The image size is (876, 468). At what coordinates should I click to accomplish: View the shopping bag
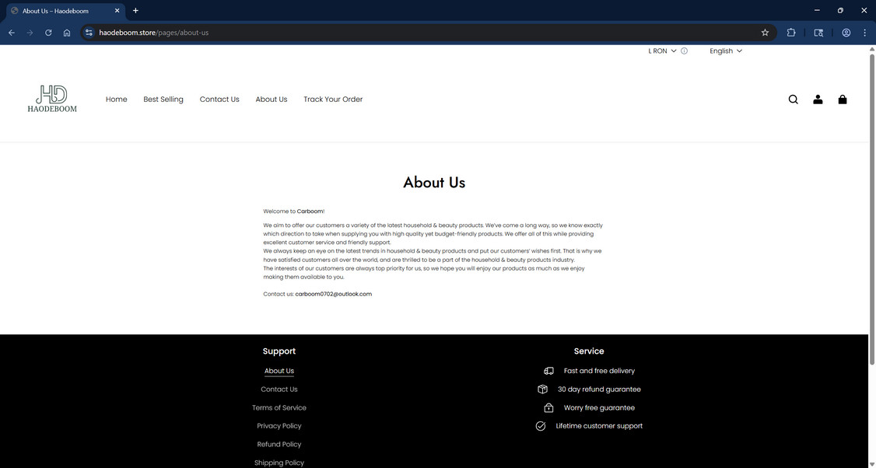click(842, 100)
